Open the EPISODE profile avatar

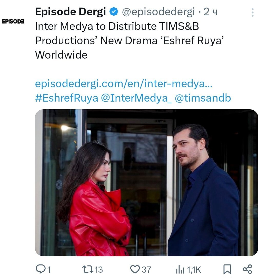click(13, 21)
